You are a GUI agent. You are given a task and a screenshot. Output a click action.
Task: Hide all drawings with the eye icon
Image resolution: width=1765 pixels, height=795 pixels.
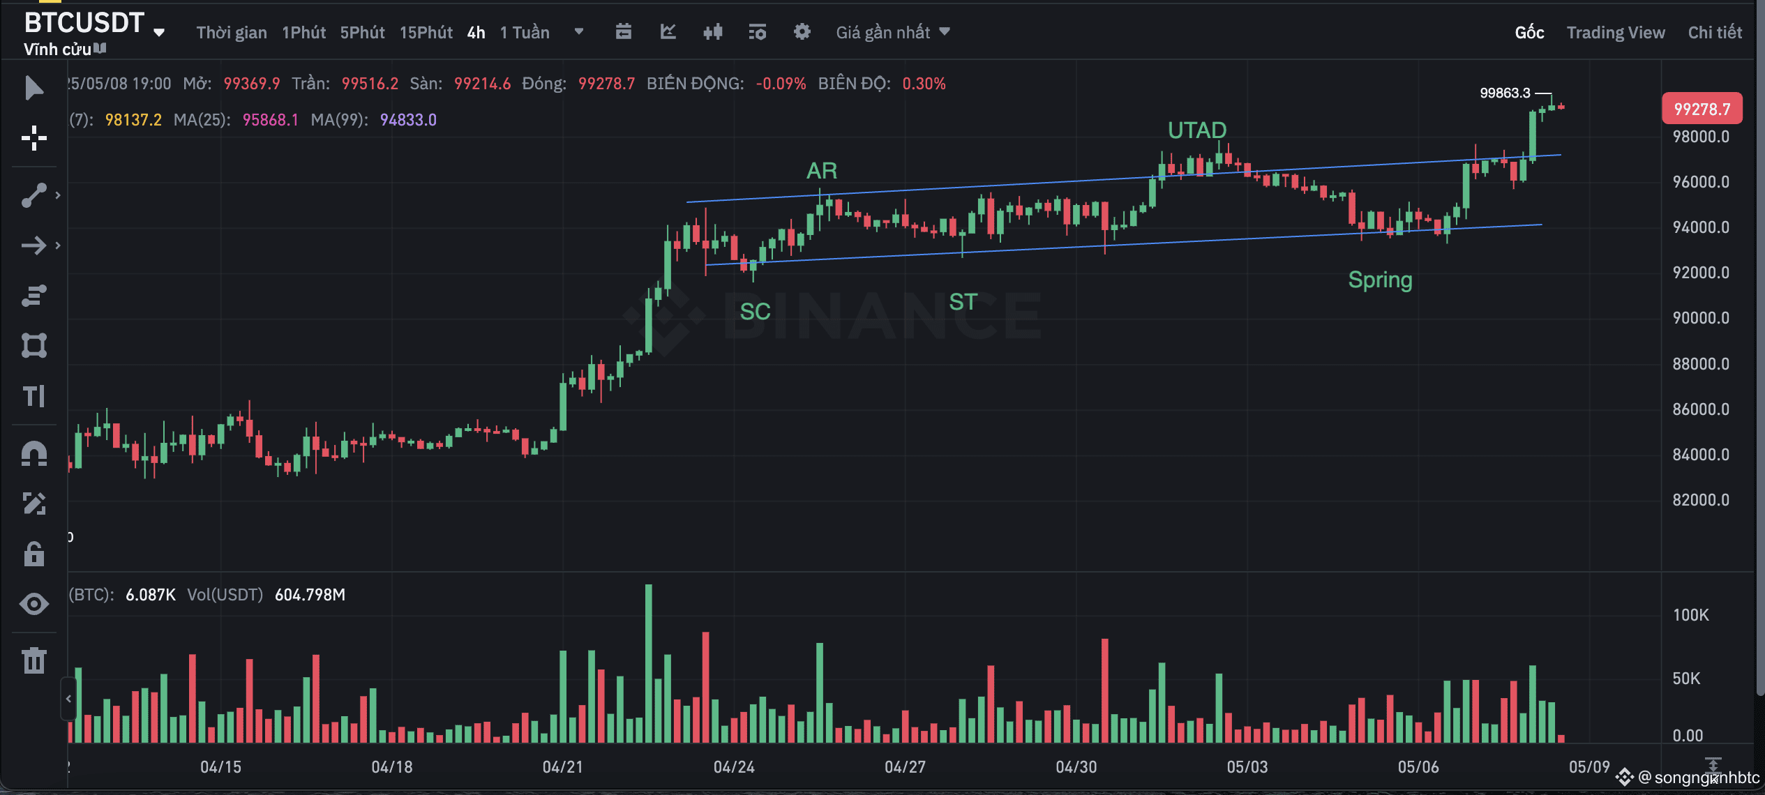point(33,604)
